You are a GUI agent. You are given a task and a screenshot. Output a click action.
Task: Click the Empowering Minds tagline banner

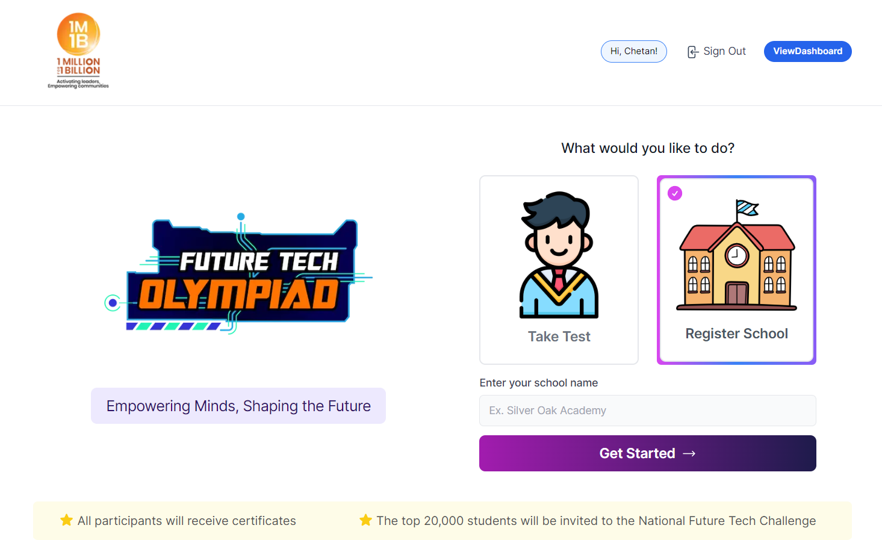click(238, 406)
